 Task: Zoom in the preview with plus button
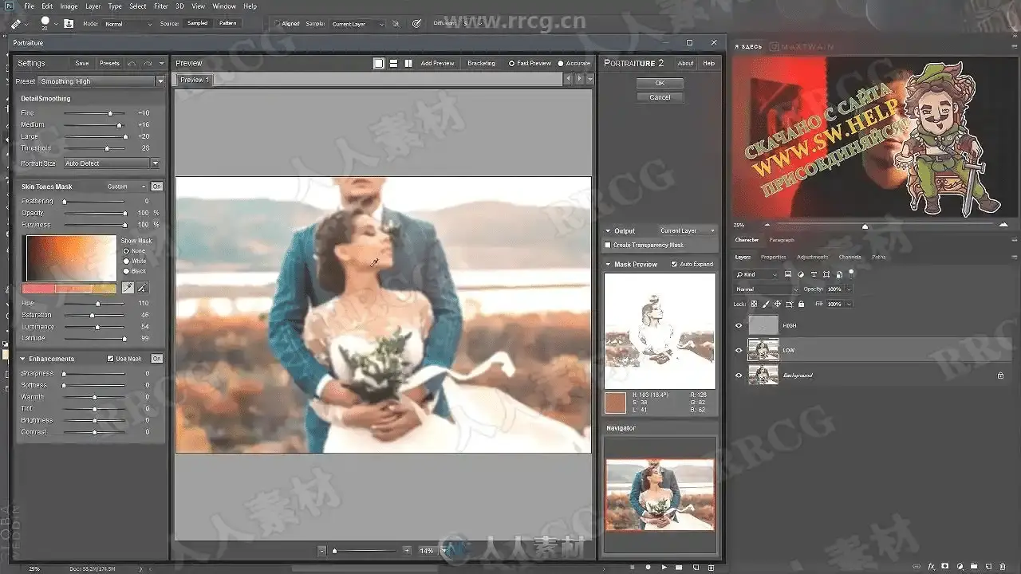(x=407, y=551)
